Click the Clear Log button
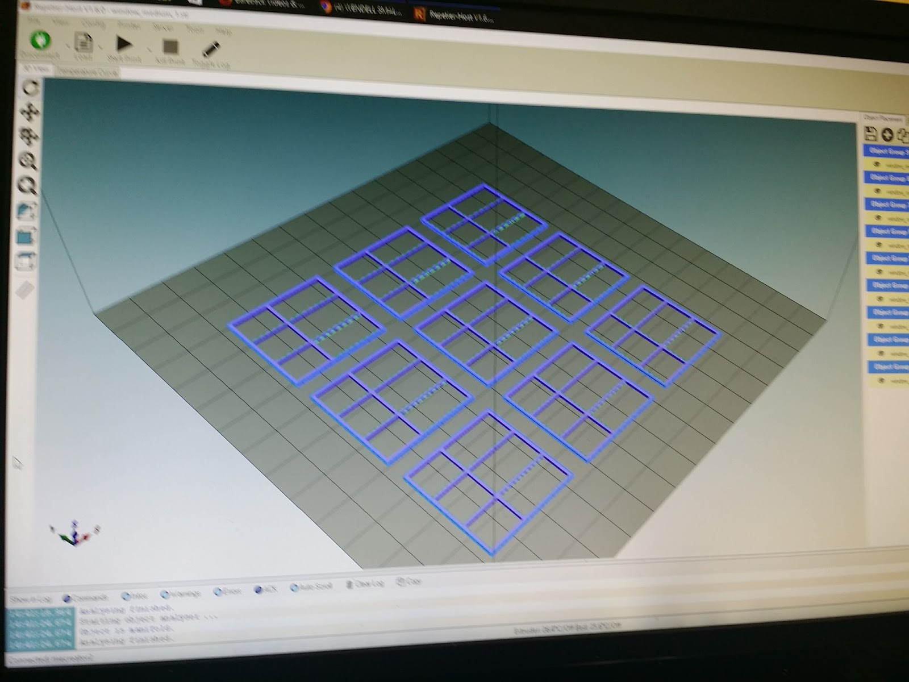The image size is (909, 682). (x=365, y=584)
